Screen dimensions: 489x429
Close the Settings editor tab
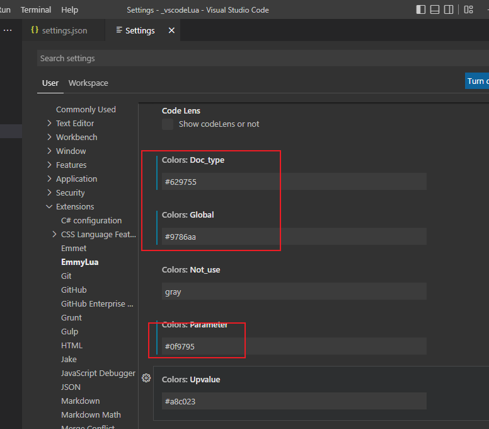tap(172, 30)
